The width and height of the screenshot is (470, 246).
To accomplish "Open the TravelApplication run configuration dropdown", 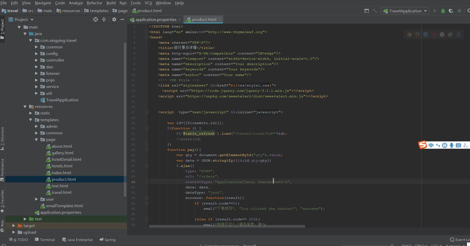I will click(x=405, y=11).
